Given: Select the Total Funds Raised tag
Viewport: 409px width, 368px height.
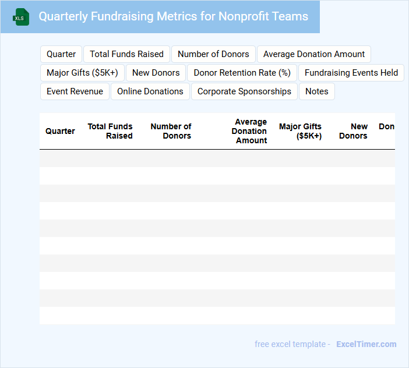Looking at the screenshot, I should [126, 54].
